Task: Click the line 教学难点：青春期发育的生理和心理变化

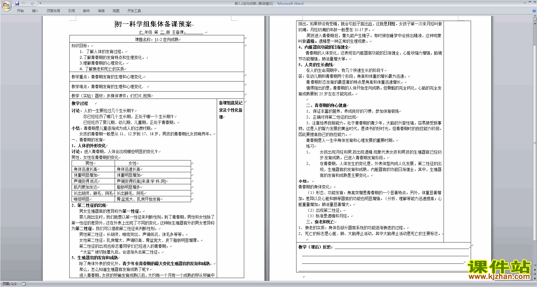Action: click(107, 87)
